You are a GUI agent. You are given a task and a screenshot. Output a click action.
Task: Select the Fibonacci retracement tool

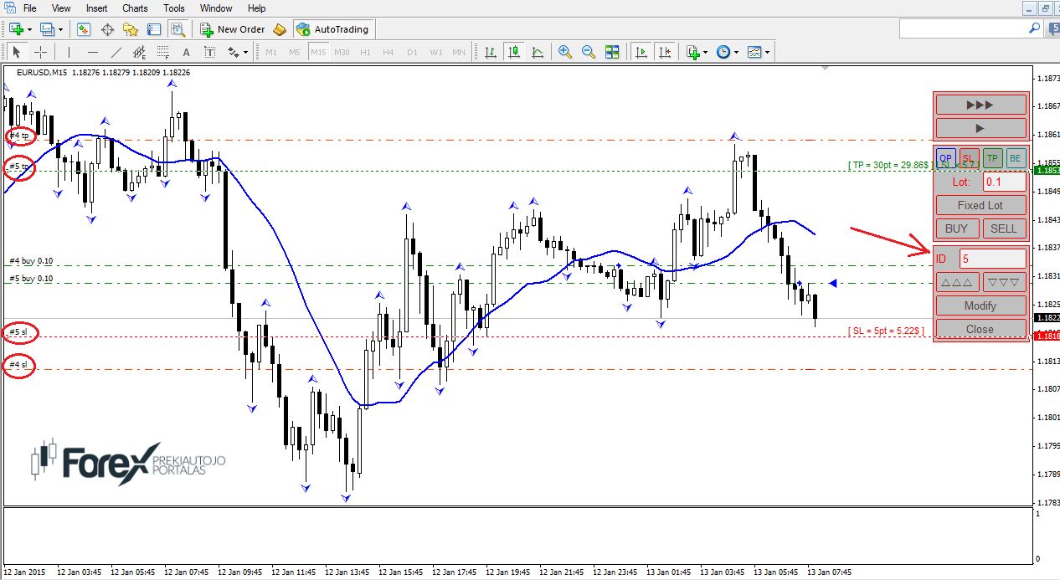point(163,52)
